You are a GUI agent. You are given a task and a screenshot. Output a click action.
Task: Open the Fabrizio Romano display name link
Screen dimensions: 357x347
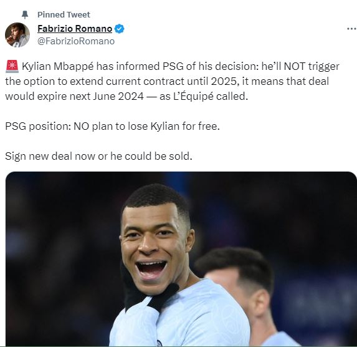[x=75, y=29]
